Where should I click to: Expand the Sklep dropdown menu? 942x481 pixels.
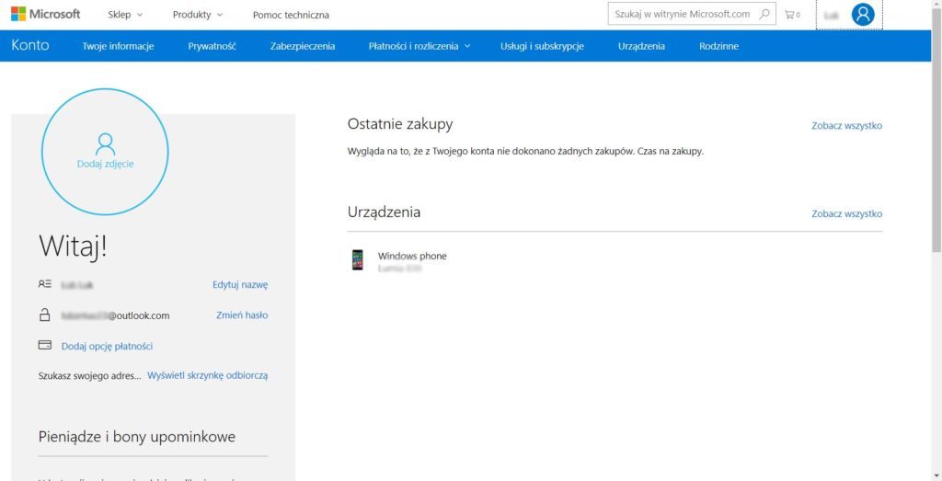coord(125,15)
